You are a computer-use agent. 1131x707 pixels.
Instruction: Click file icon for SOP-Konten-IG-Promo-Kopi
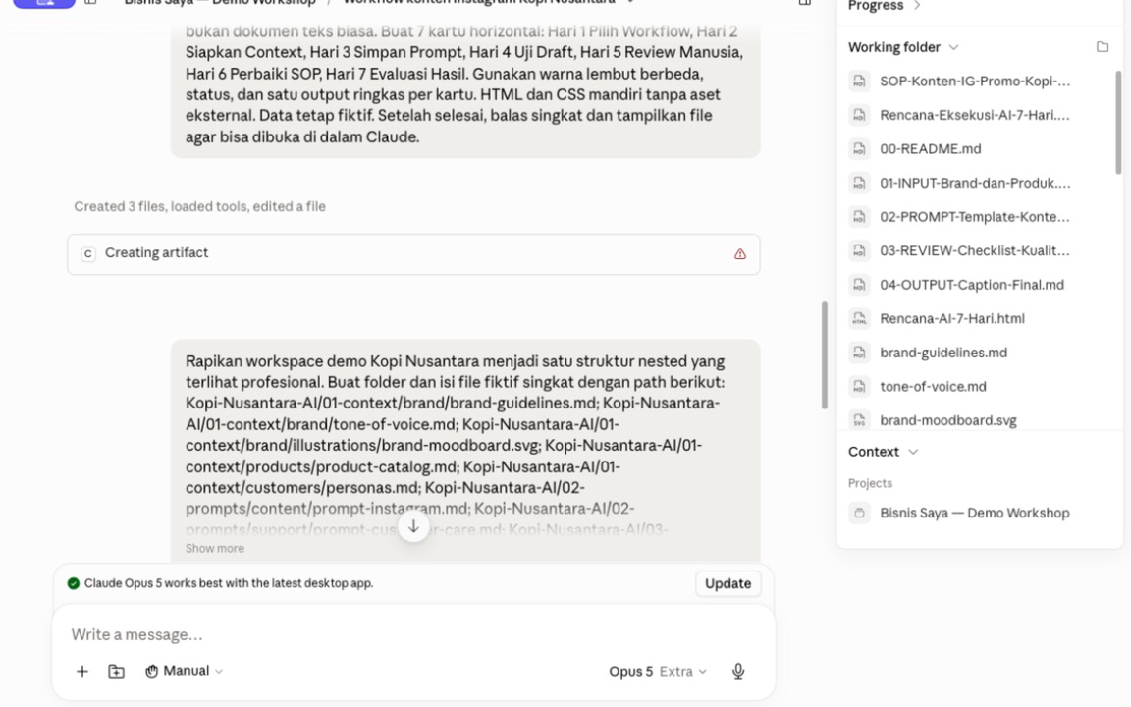pyautogui.click(x=859, y=81)
